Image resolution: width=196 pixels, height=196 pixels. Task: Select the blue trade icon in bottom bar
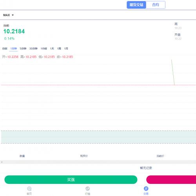coord(146,189)
